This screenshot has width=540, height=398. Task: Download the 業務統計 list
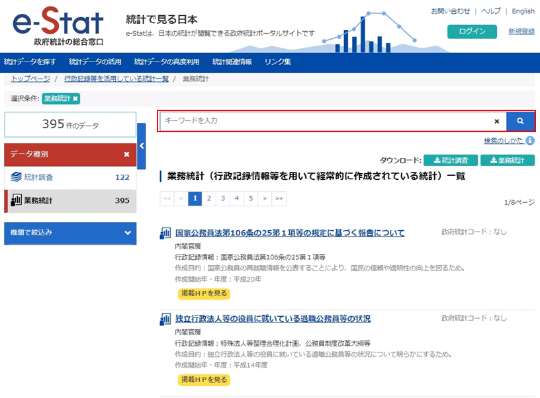[508, 160]
